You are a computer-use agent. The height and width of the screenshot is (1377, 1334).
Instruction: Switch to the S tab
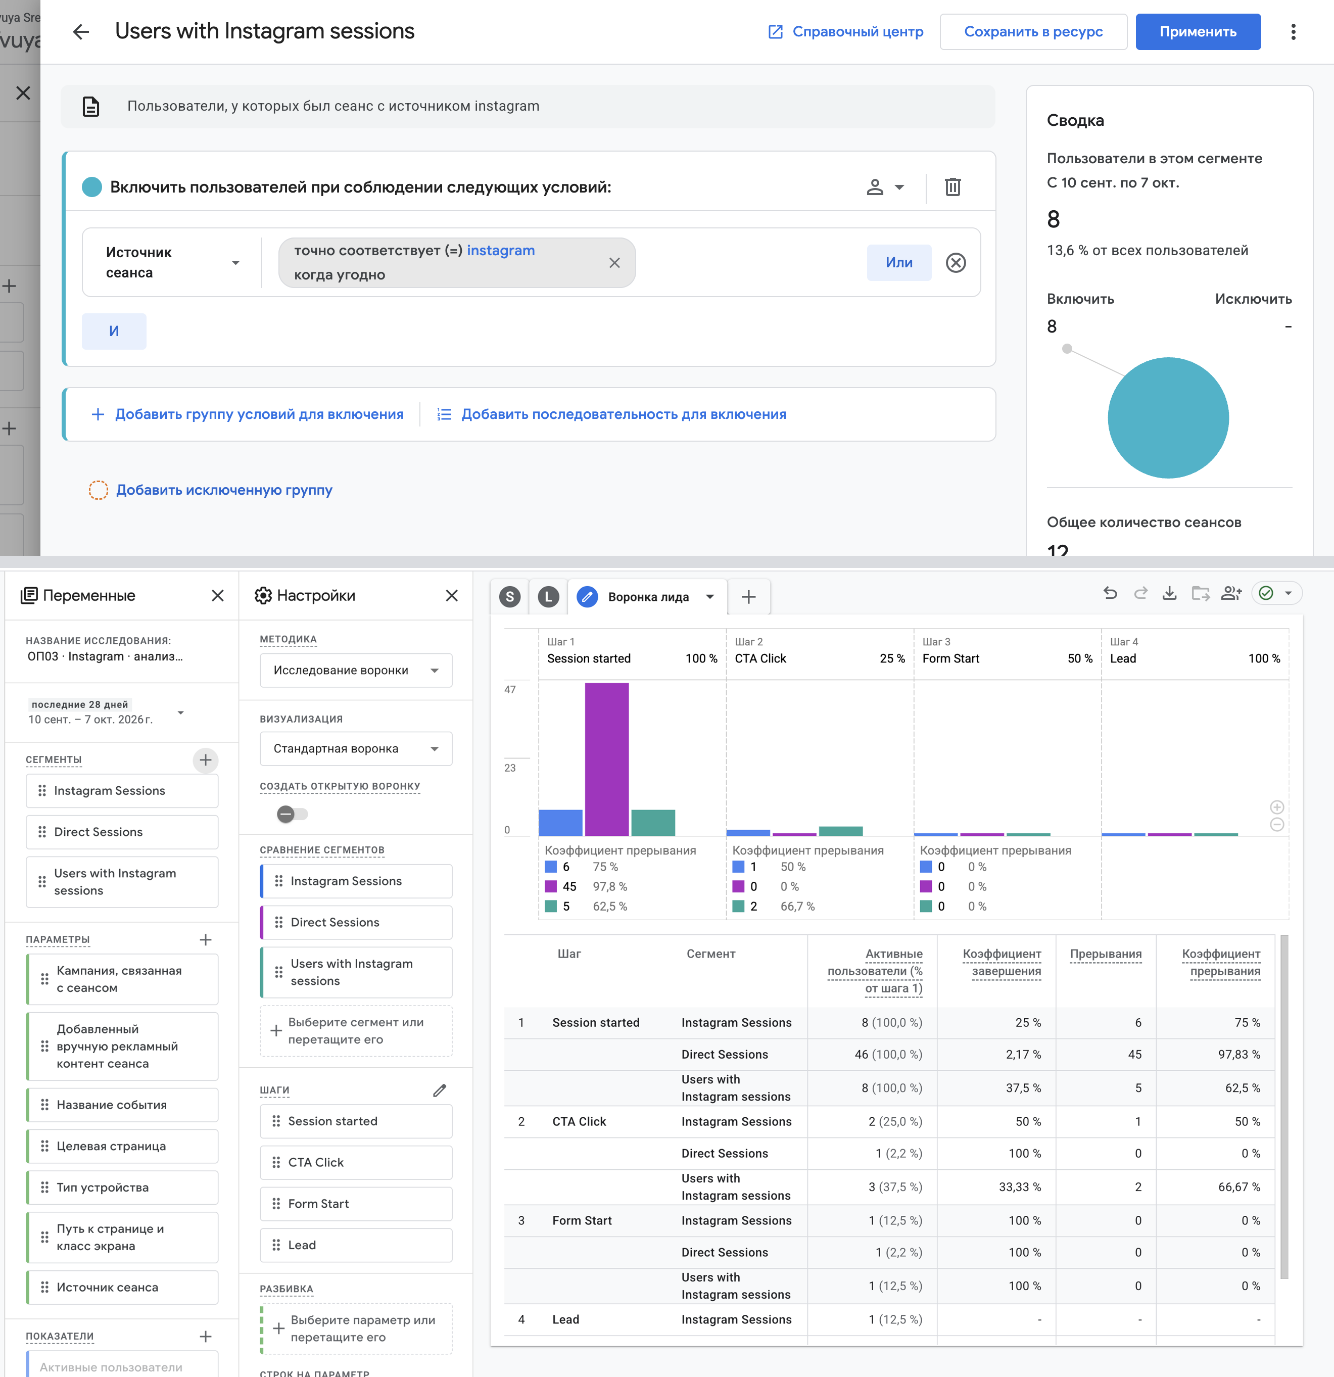[510, 597]
